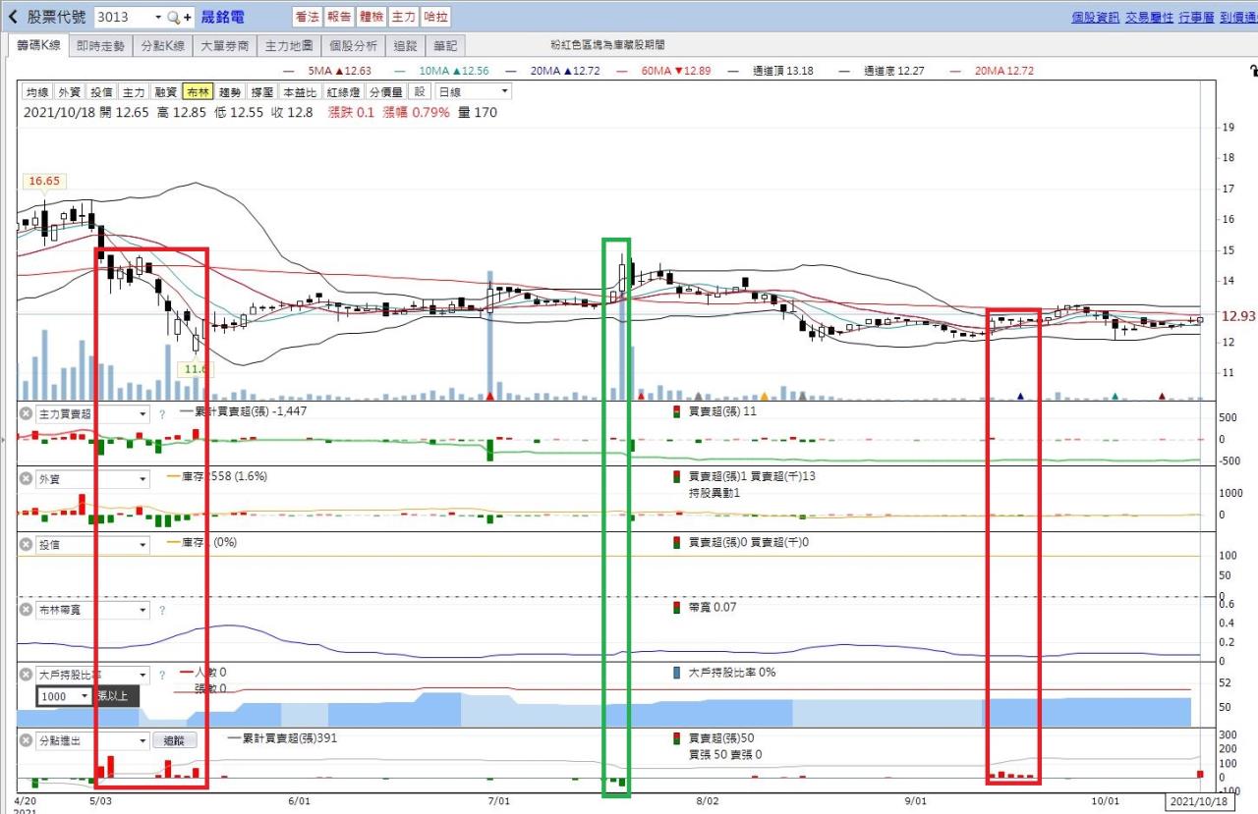Viewport: 1258px width, 814px height.
Task: Close the 投信 indicator panel
Action: click(x=27, y=545)
